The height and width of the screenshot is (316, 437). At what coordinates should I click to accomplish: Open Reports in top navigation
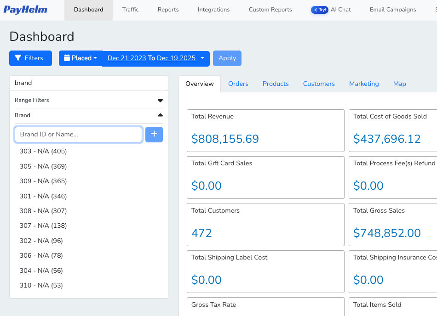[168, 10]
